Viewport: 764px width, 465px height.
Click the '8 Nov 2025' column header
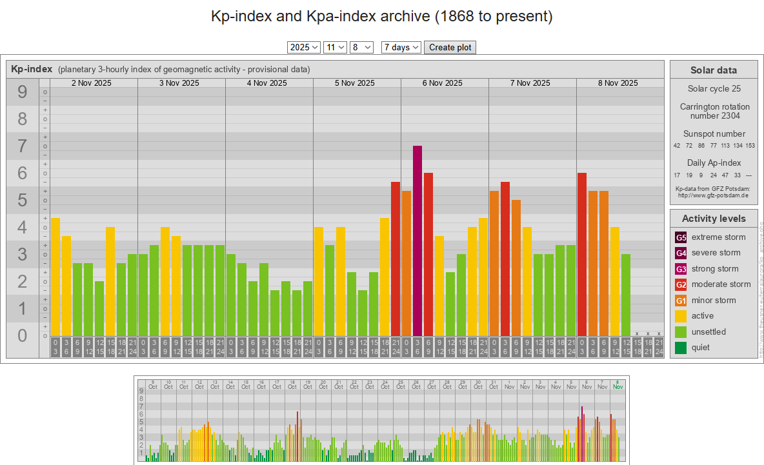pos(618,83)
